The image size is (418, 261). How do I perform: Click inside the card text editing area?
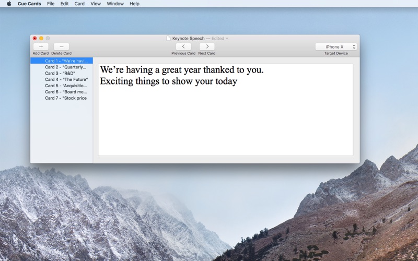(226, 110)
